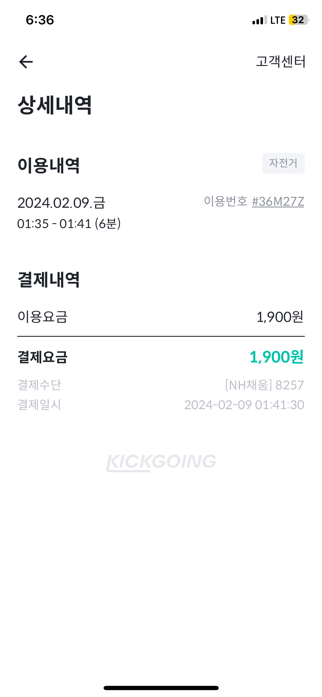Tap the 상세내역 page title
322x697 pixels.
[x=55, y=105]
